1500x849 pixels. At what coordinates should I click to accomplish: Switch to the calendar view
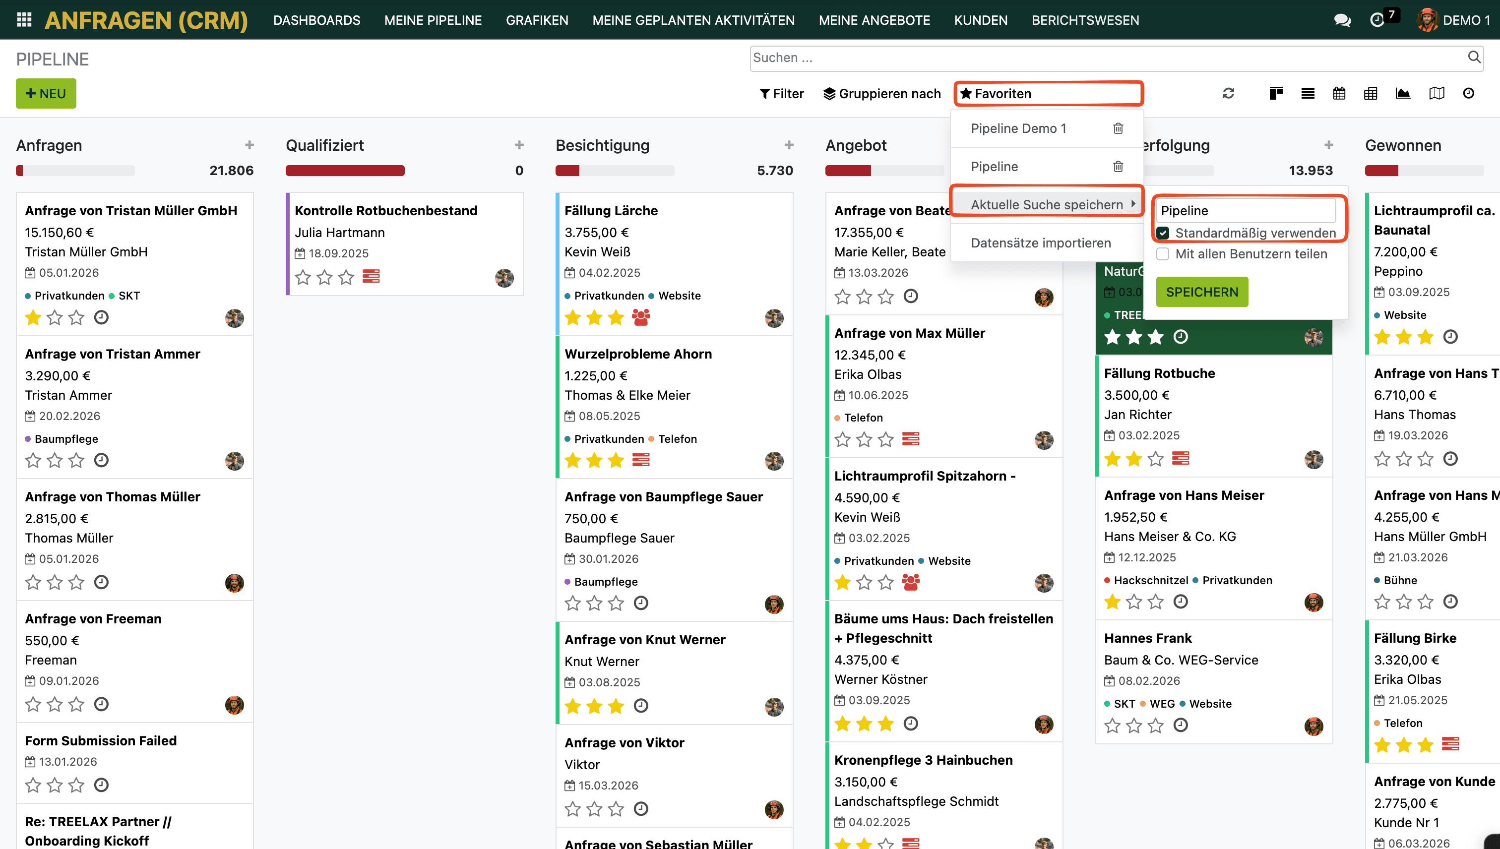[1339, 93]
